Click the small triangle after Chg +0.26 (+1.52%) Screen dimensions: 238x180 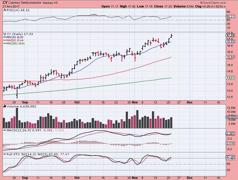tap(225, 7)
